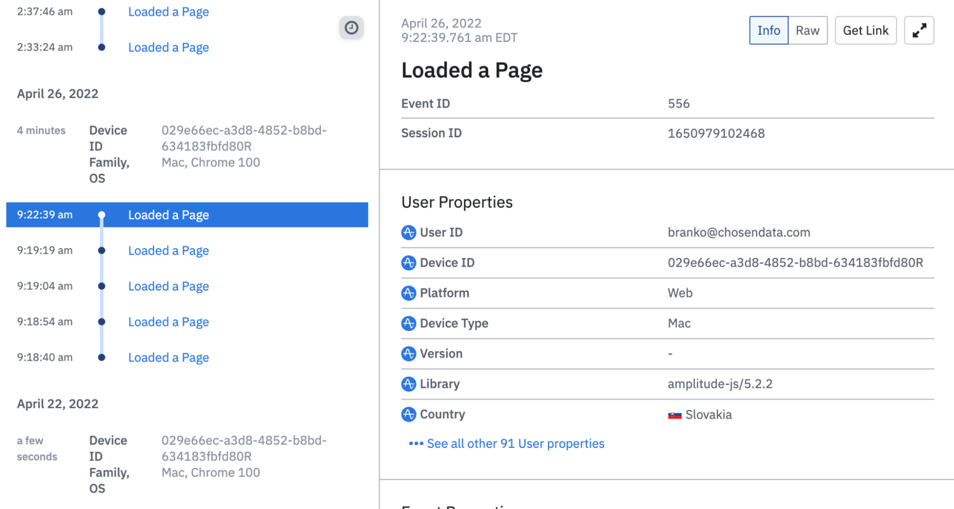Viewport: 954px width, 509px height.
Task: Click the April 22, 2022 date header
Action: [58, 404]
